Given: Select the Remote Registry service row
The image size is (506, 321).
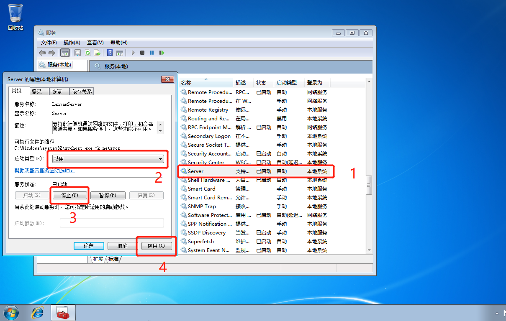Looking at the screenshot, I should pos(208,110).
